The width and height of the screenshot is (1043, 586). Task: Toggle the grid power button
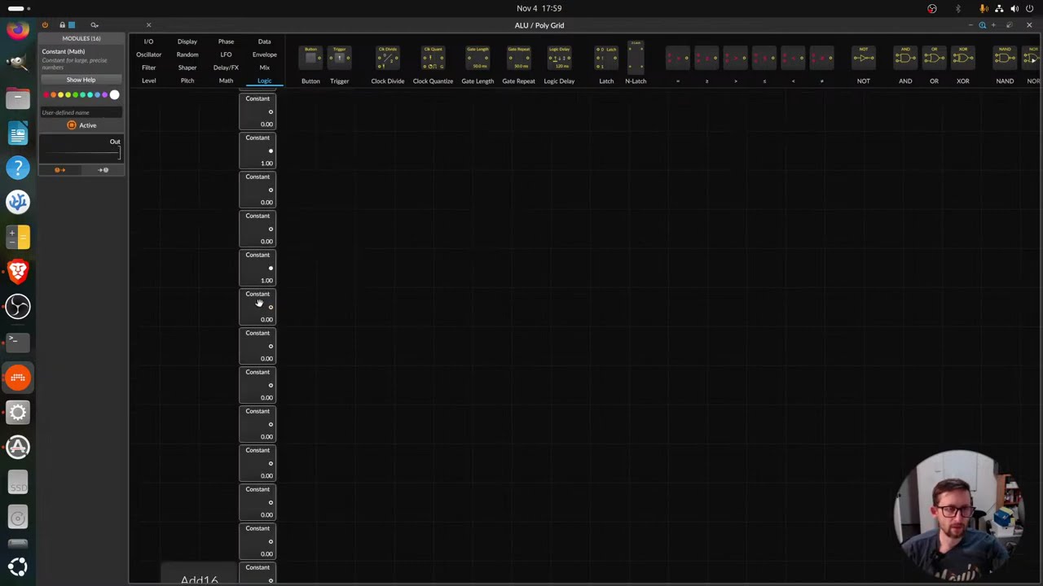click(45, 25)
